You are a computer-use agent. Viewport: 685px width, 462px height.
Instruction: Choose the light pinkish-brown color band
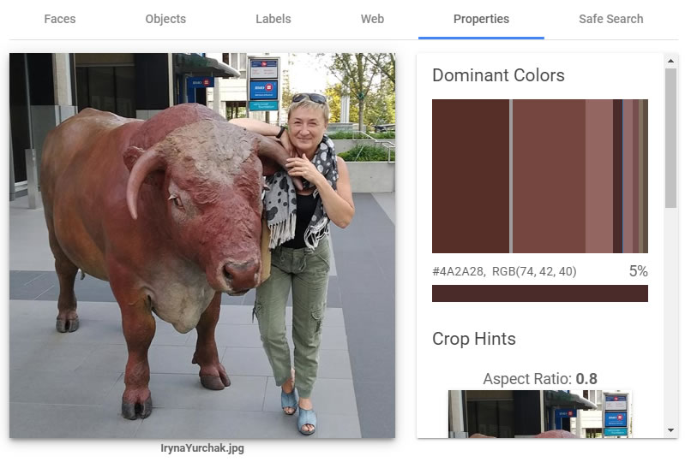pos(599,176)
